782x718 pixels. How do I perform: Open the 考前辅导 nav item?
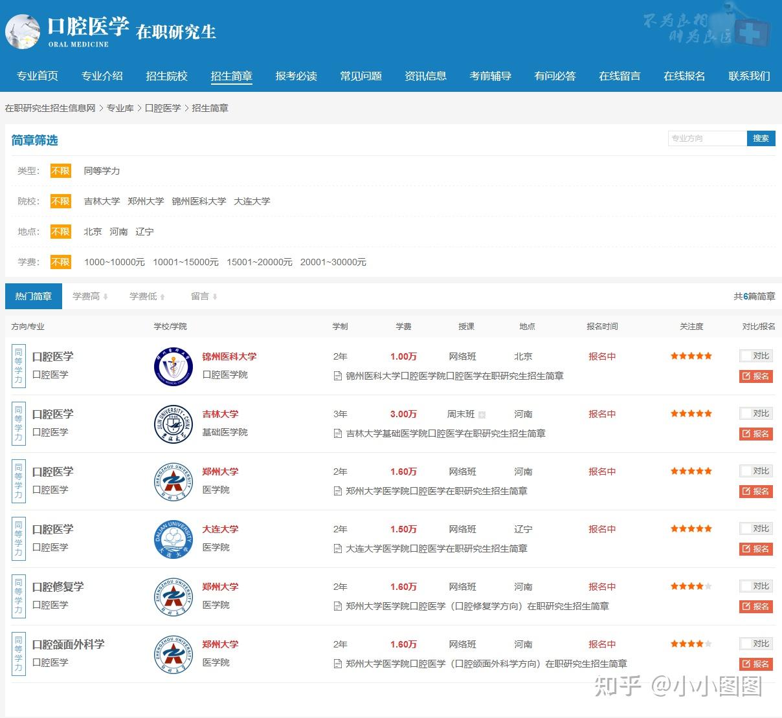point(490,76)
